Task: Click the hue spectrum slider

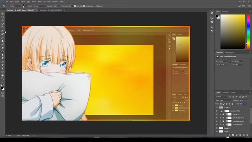Action: [248, 32]
